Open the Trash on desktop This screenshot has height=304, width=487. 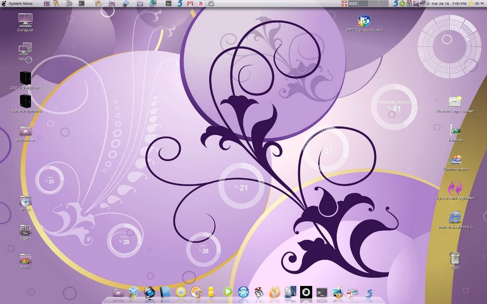455,260
